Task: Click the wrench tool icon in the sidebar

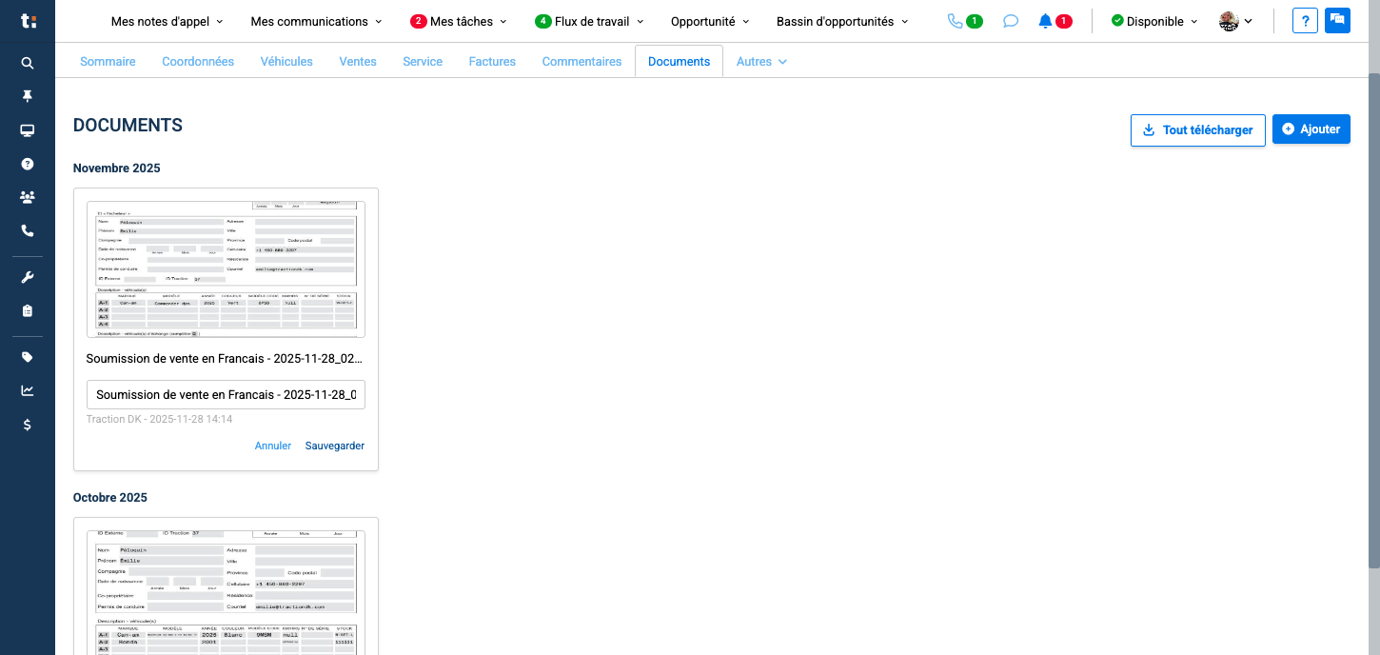Action: pyautogui.click(x=27, y=276)
